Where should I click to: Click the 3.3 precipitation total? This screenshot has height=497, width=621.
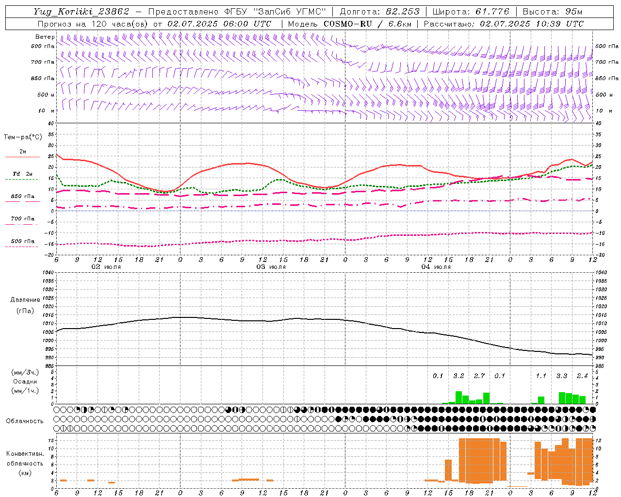coord(562,376)
